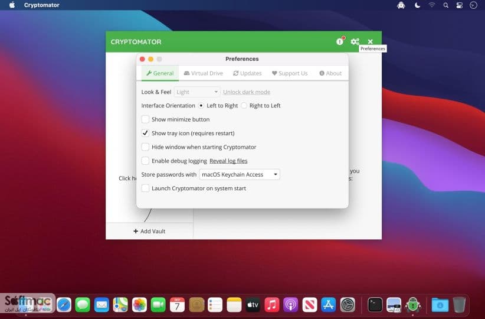Image resolution: width=485 pixels, height=319 pixels.
Task: Open Reminders from the dock
Action: coord(215,305)
